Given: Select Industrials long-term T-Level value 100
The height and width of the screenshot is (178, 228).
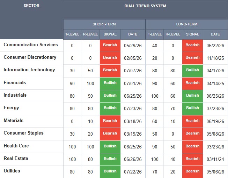Looking at the screenshot, I should (x=155, y=96).
